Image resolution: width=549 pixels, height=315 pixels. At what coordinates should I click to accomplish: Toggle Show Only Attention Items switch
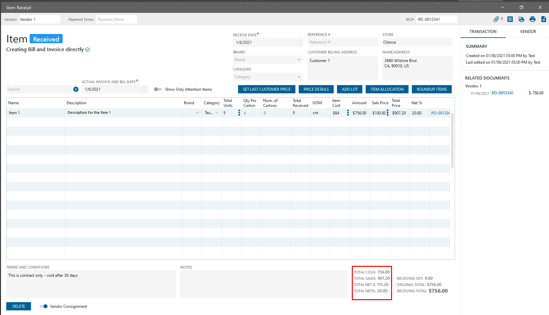pos(158,89)
